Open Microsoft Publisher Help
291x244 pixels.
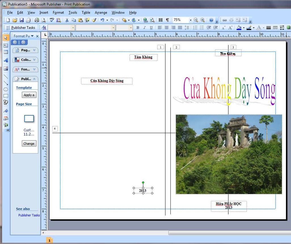[x=211, y=20]
